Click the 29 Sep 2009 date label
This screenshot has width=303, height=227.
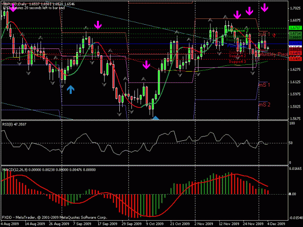[131, 224]
